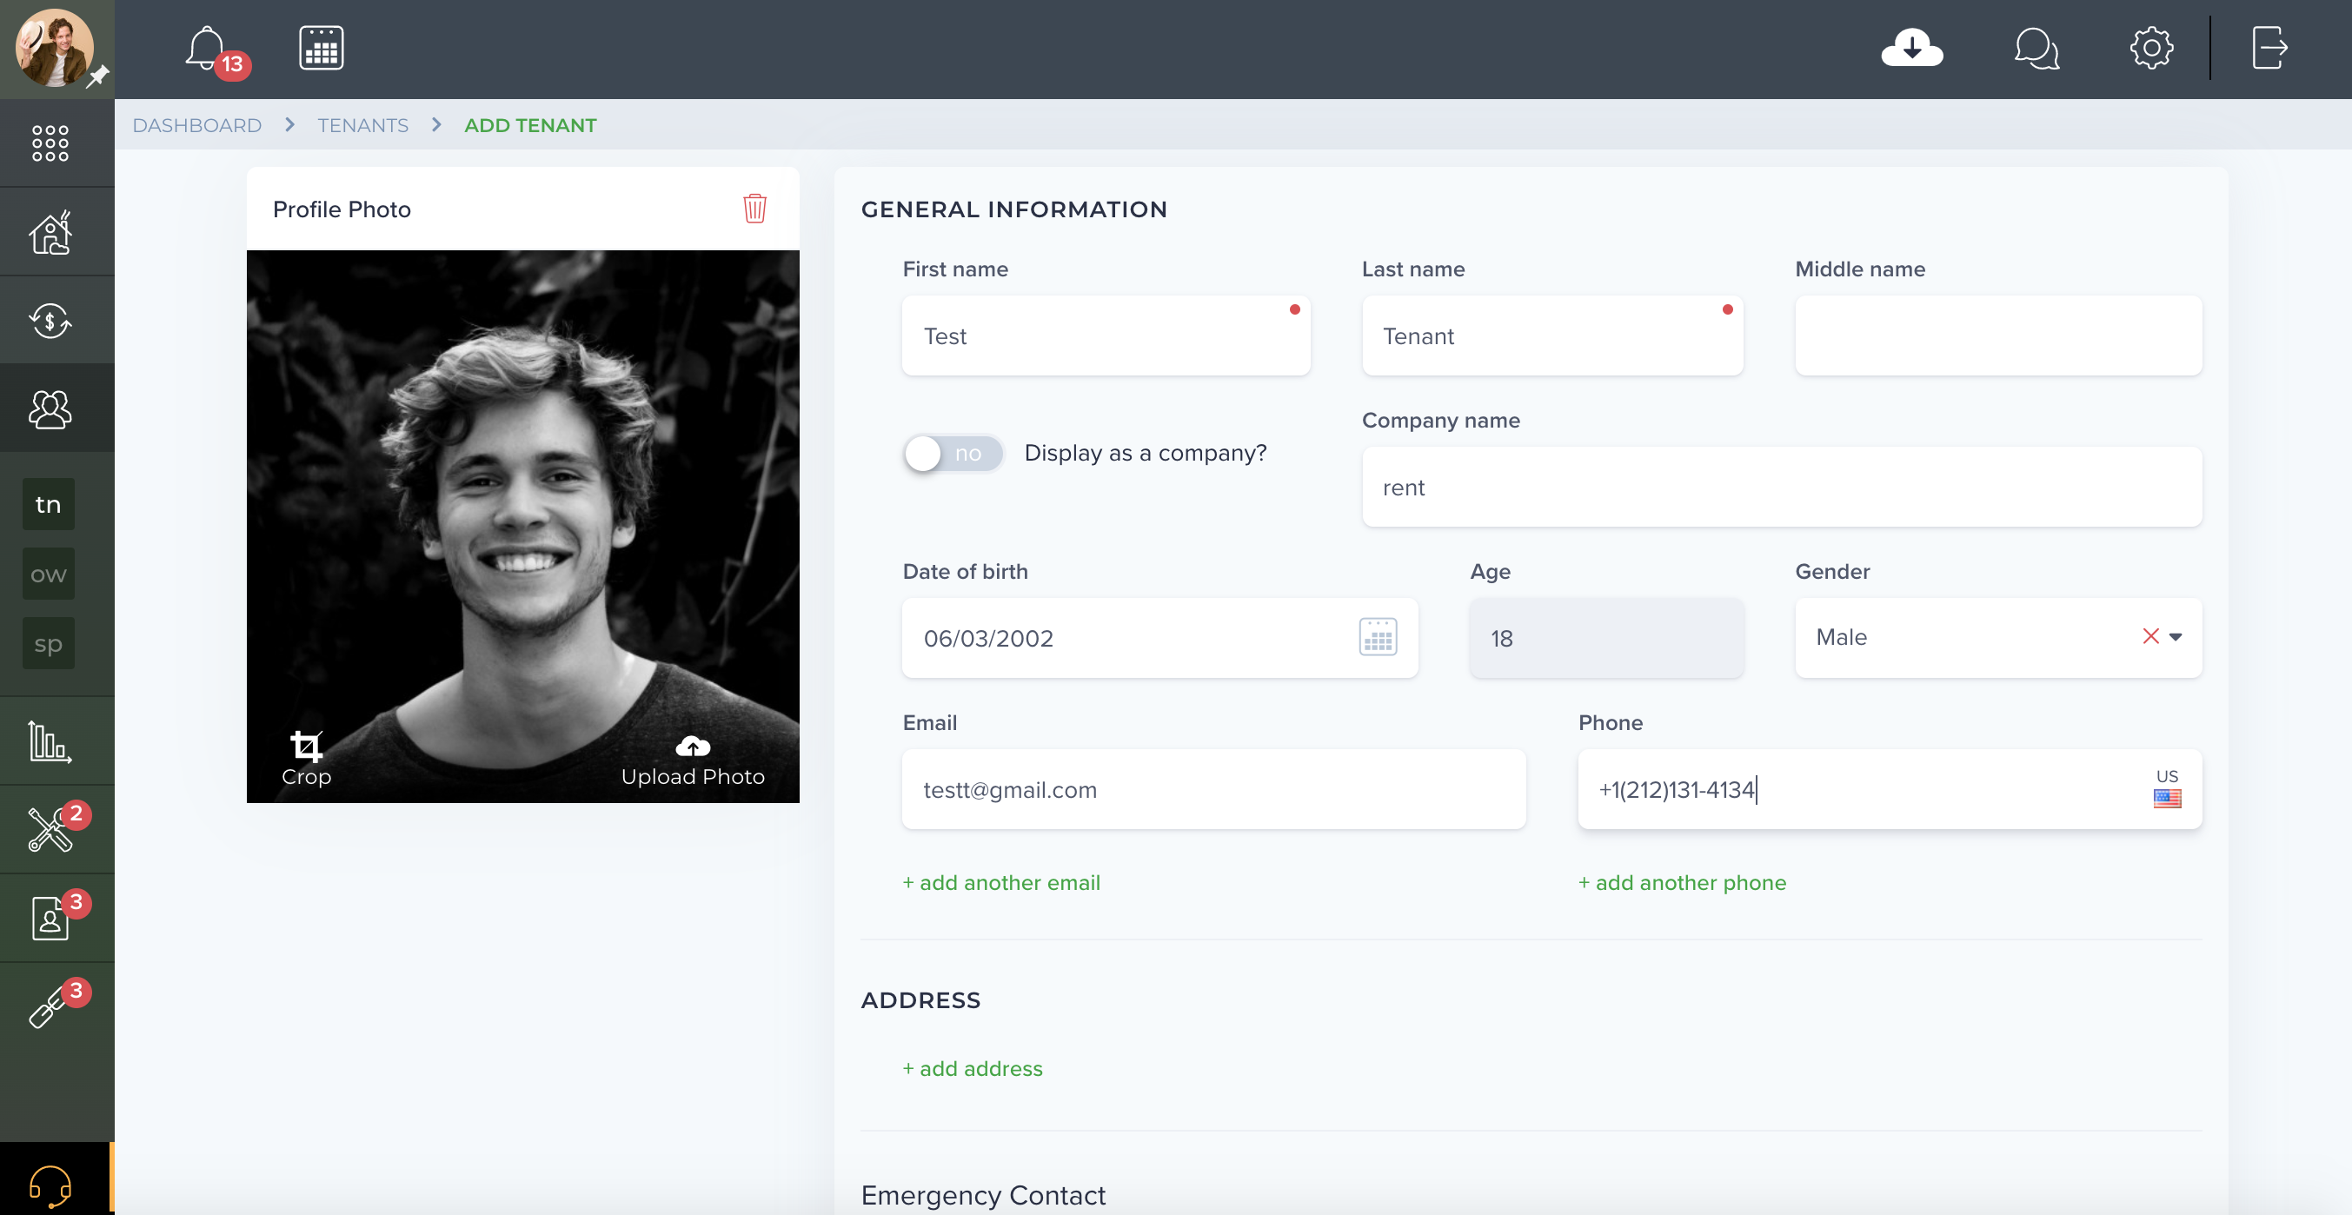The height and width of the screenshot is (1215, 2352).
Task: Click '+ add another phone'
Action: coord(1682,882)
